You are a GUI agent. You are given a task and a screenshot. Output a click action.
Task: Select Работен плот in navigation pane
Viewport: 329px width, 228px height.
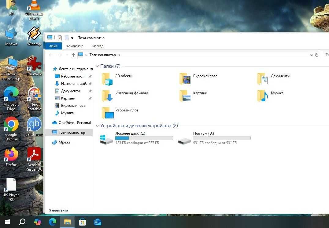73,76
